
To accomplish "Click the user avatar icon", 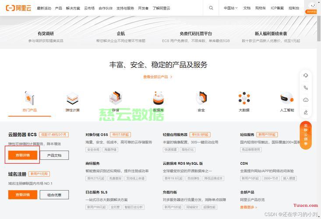I will click(311, 6).
